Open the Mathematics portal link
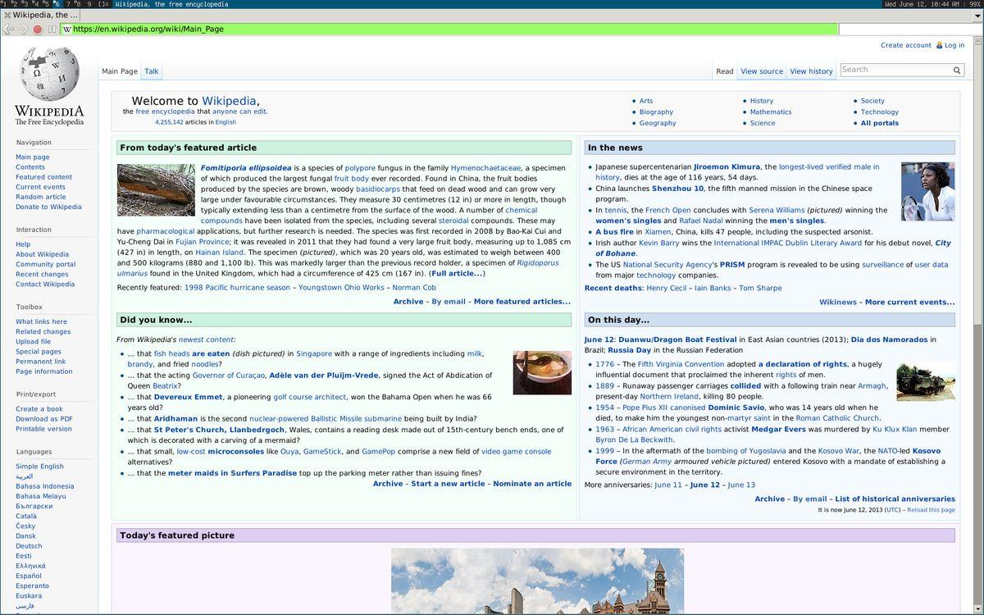Screen dimensions: 984x615 coord(771,112)
